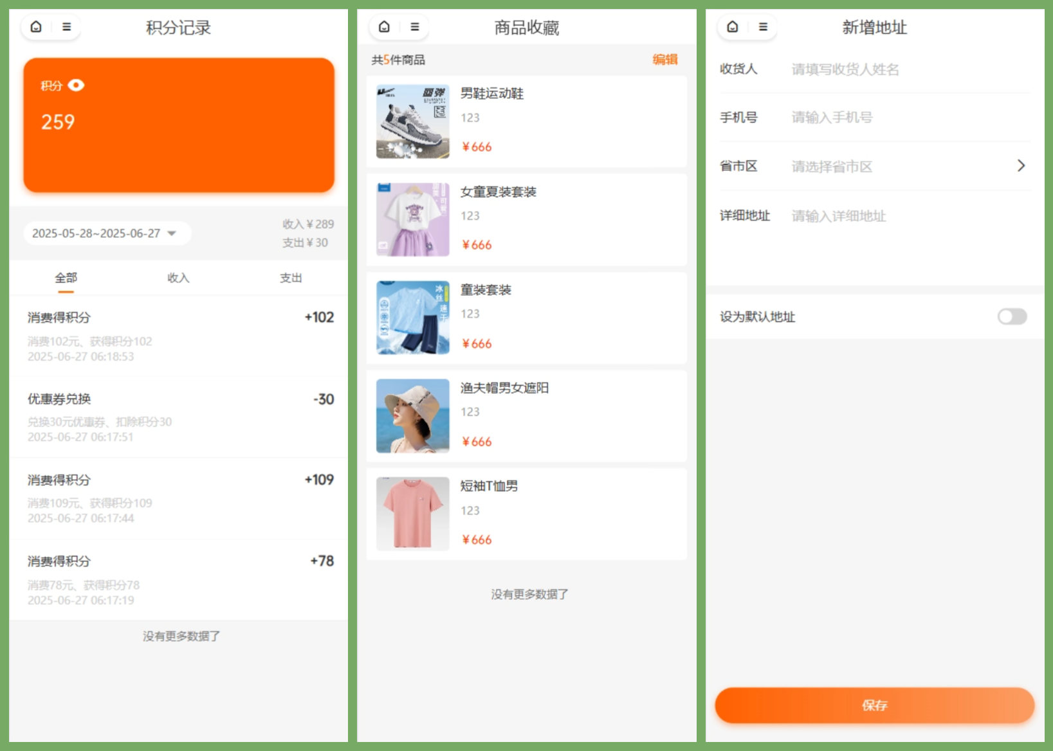Select the 全部 tab

click(x=66, y=278)
